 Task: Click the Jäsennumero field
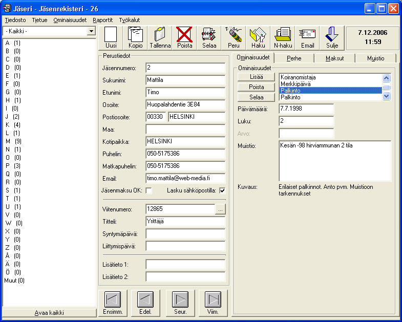[x=185, y=68]
